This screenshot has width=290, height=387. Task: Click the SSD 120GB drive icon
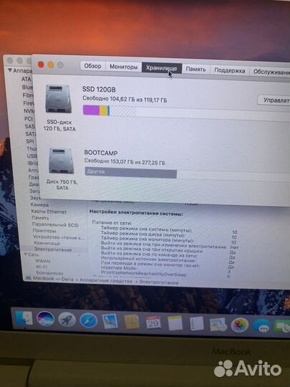(x=59, y=99)
